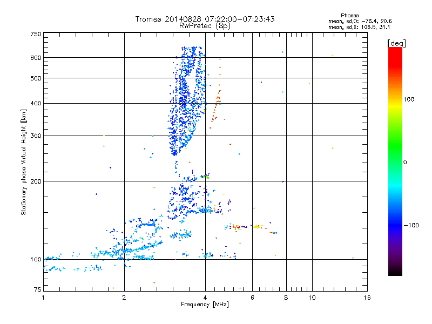
Task: Click colorbar tick label '-100'
Action: tap(411, 225)
